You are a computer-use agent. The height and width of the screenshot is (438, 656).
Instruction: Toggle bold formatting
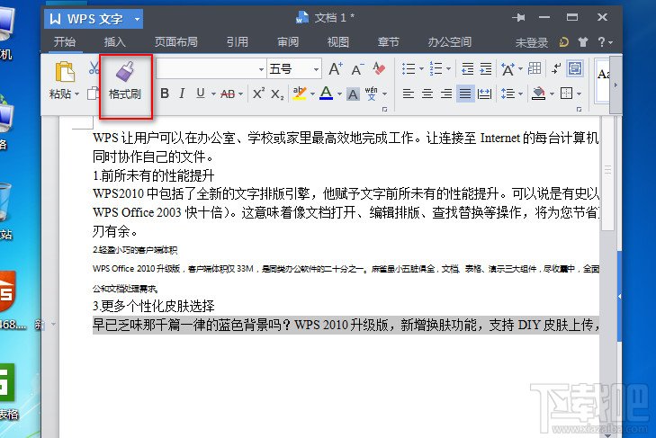click(x=165, y=94)
